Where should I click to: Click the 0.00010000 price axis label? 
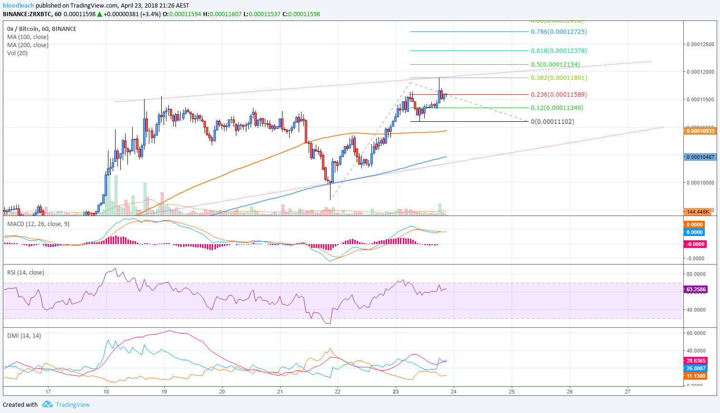(701, 182)
